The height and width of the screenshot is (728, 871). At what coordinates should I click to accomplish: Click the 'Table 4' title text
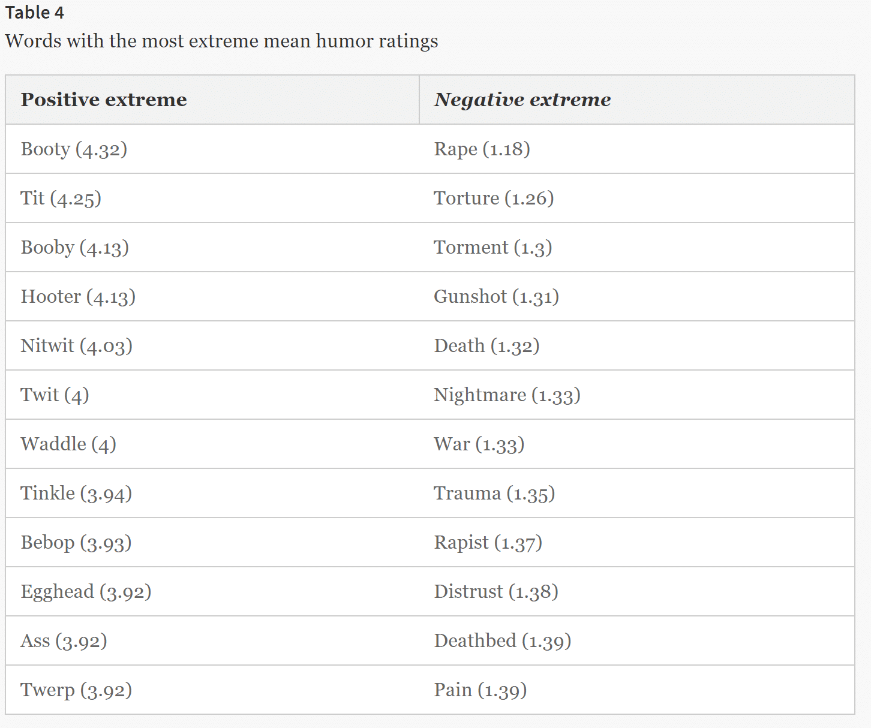[x=35, y=13]
